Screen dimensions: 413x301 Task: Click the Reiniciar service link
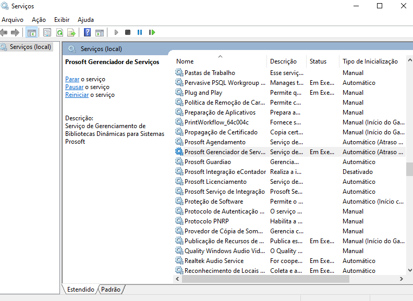pyautogui.click(x=77, y=95)
